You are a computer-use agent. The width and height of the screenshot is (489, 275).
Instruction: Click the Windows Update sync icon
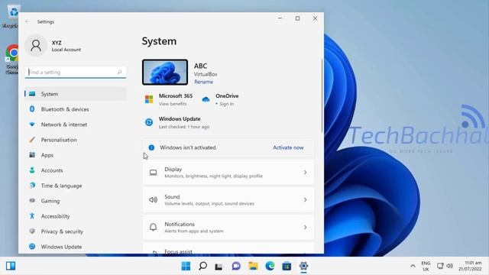(x=149, y=122)
